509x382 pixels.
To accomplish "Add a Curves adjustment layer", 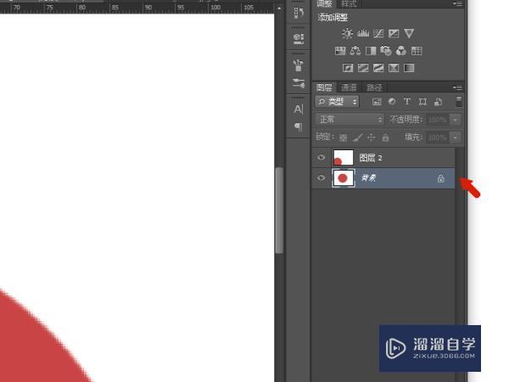I will (378, 33).
